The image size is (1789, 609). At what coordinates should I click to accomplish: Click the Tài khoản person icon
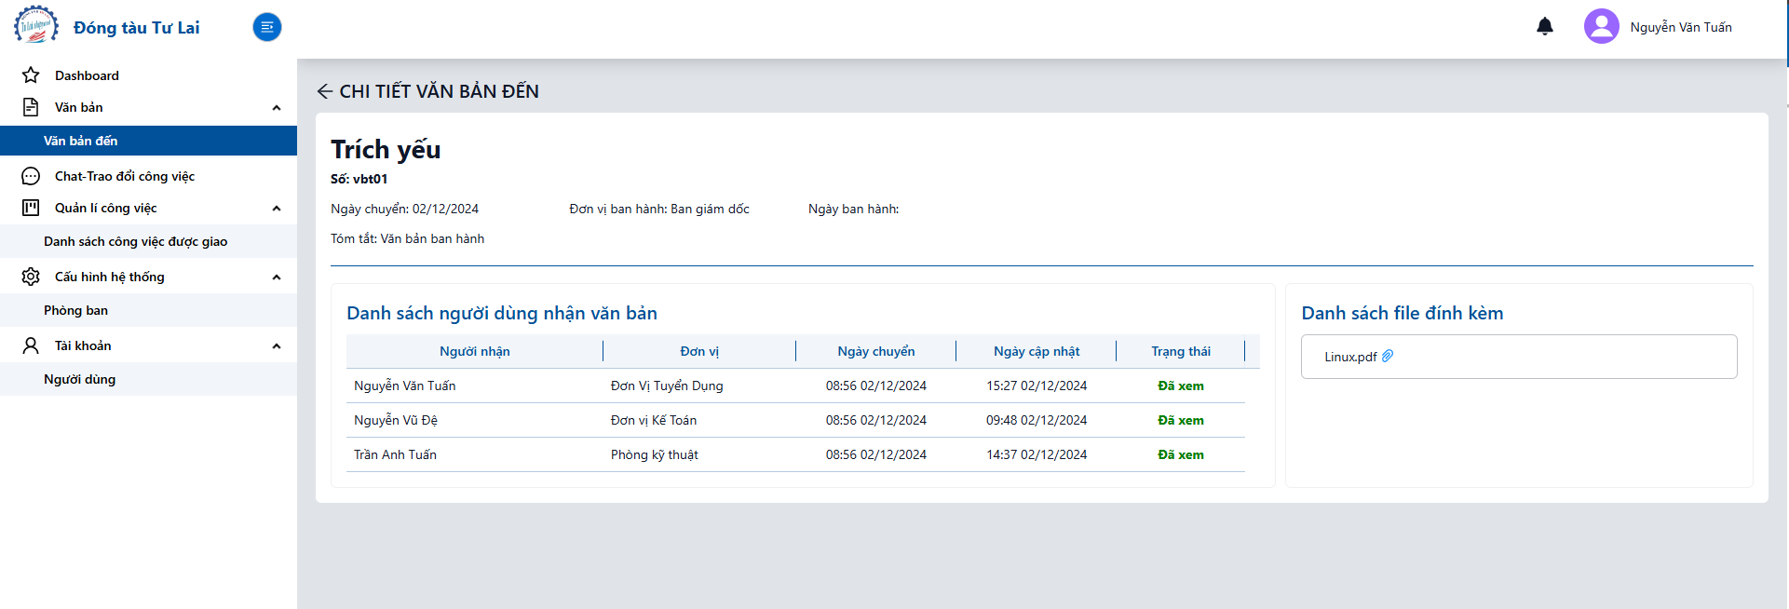(x=31, y=345)
